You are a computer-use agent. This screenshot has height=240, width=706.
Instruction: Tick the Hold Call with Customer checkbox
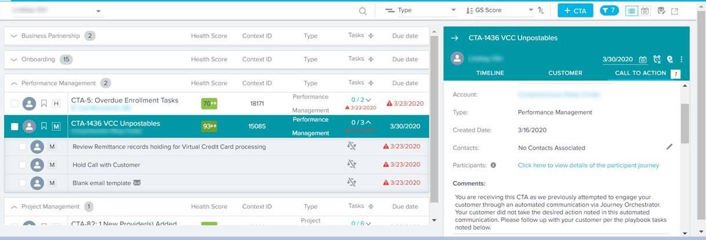point(22,165)
